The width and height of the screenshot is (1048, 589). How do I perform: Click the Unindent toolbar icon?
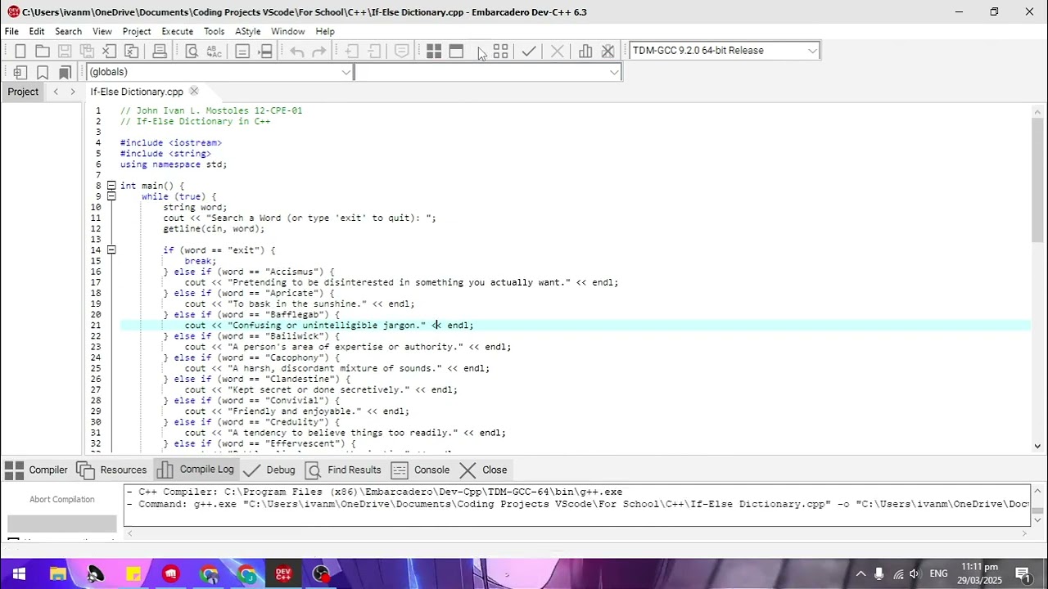[374, 51]
